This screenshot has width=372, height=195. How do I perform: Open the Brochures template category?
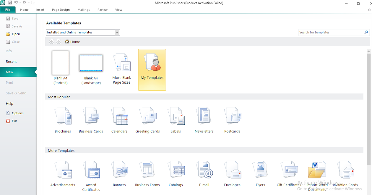63,120
